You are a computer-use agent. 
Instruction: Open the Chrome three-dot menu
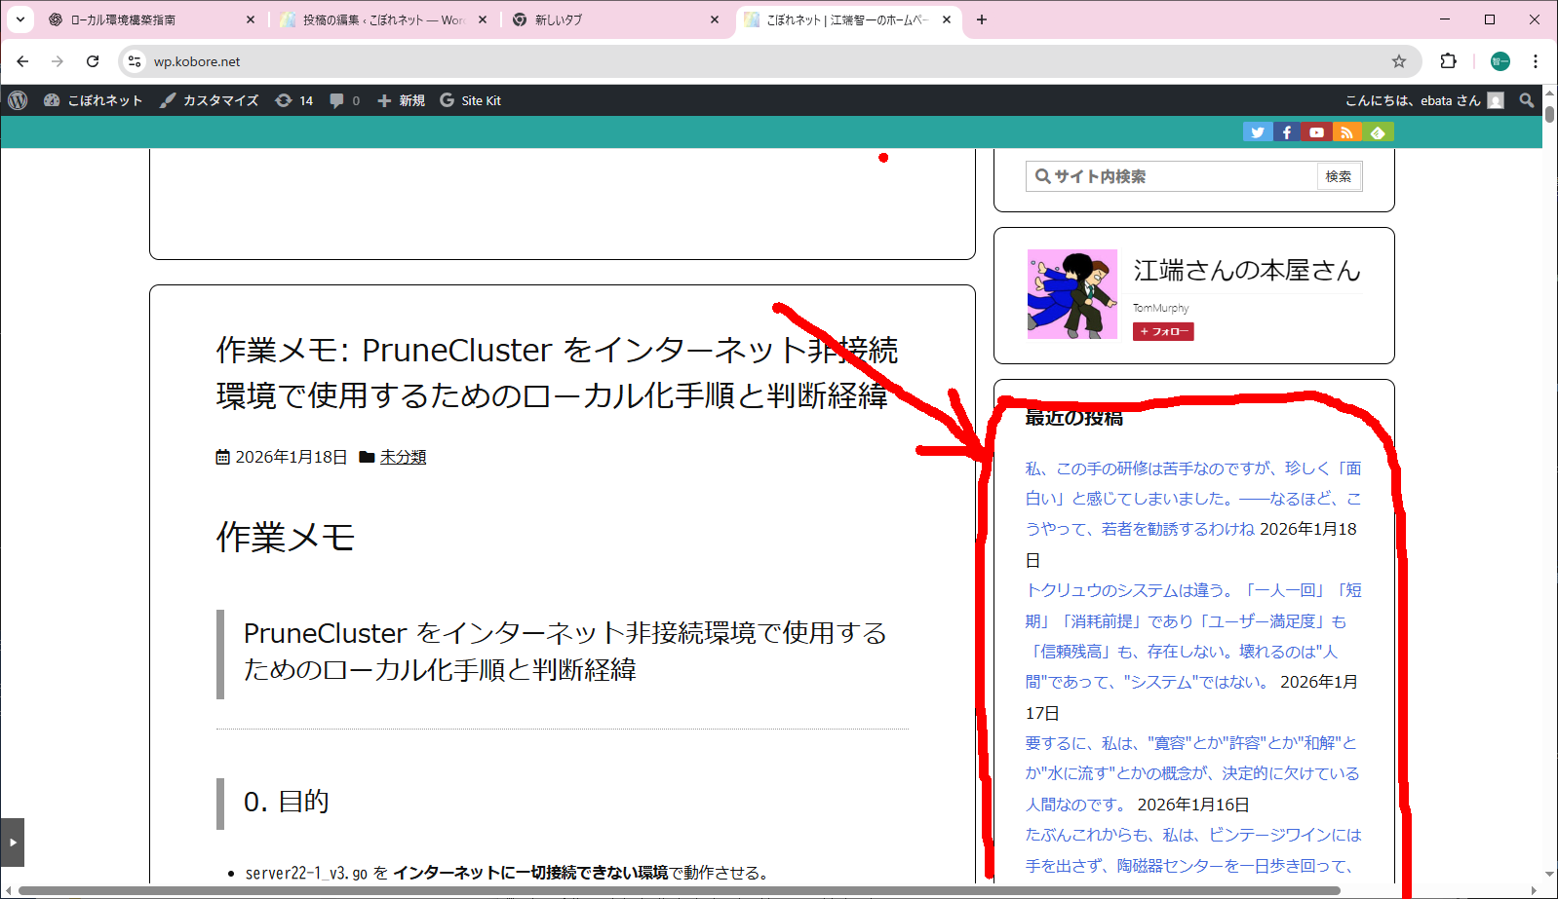coord(1536,61)
